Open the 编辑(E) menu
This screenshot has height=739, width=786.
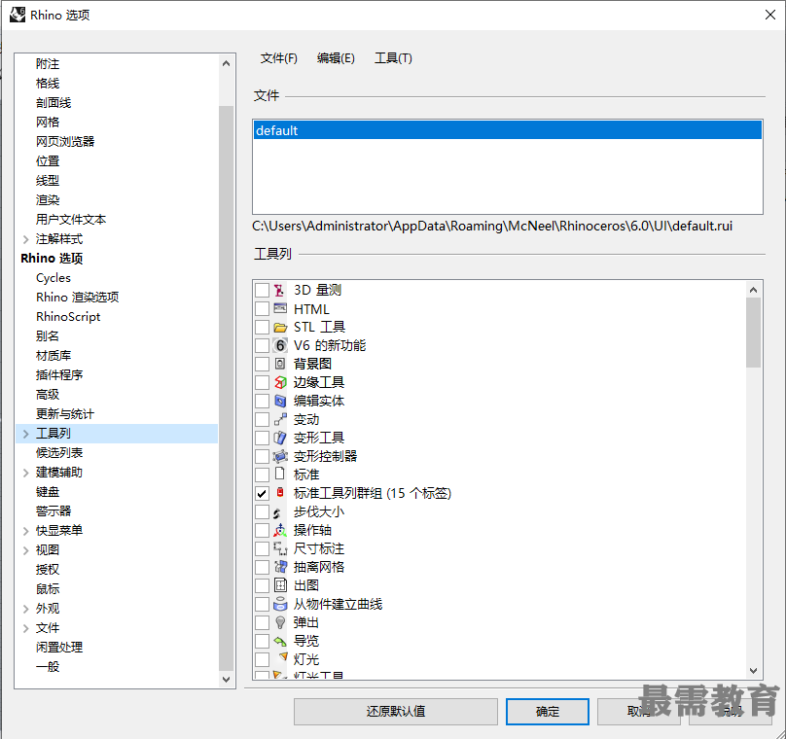point(336,58)
